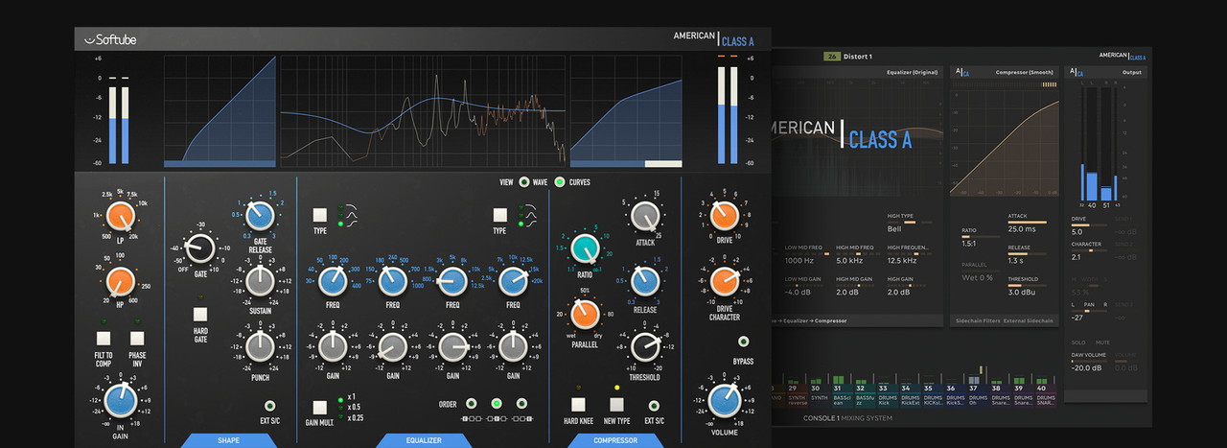Open the SHAPE section tab
Screen dimensions: 1227x448
(228, 440)
